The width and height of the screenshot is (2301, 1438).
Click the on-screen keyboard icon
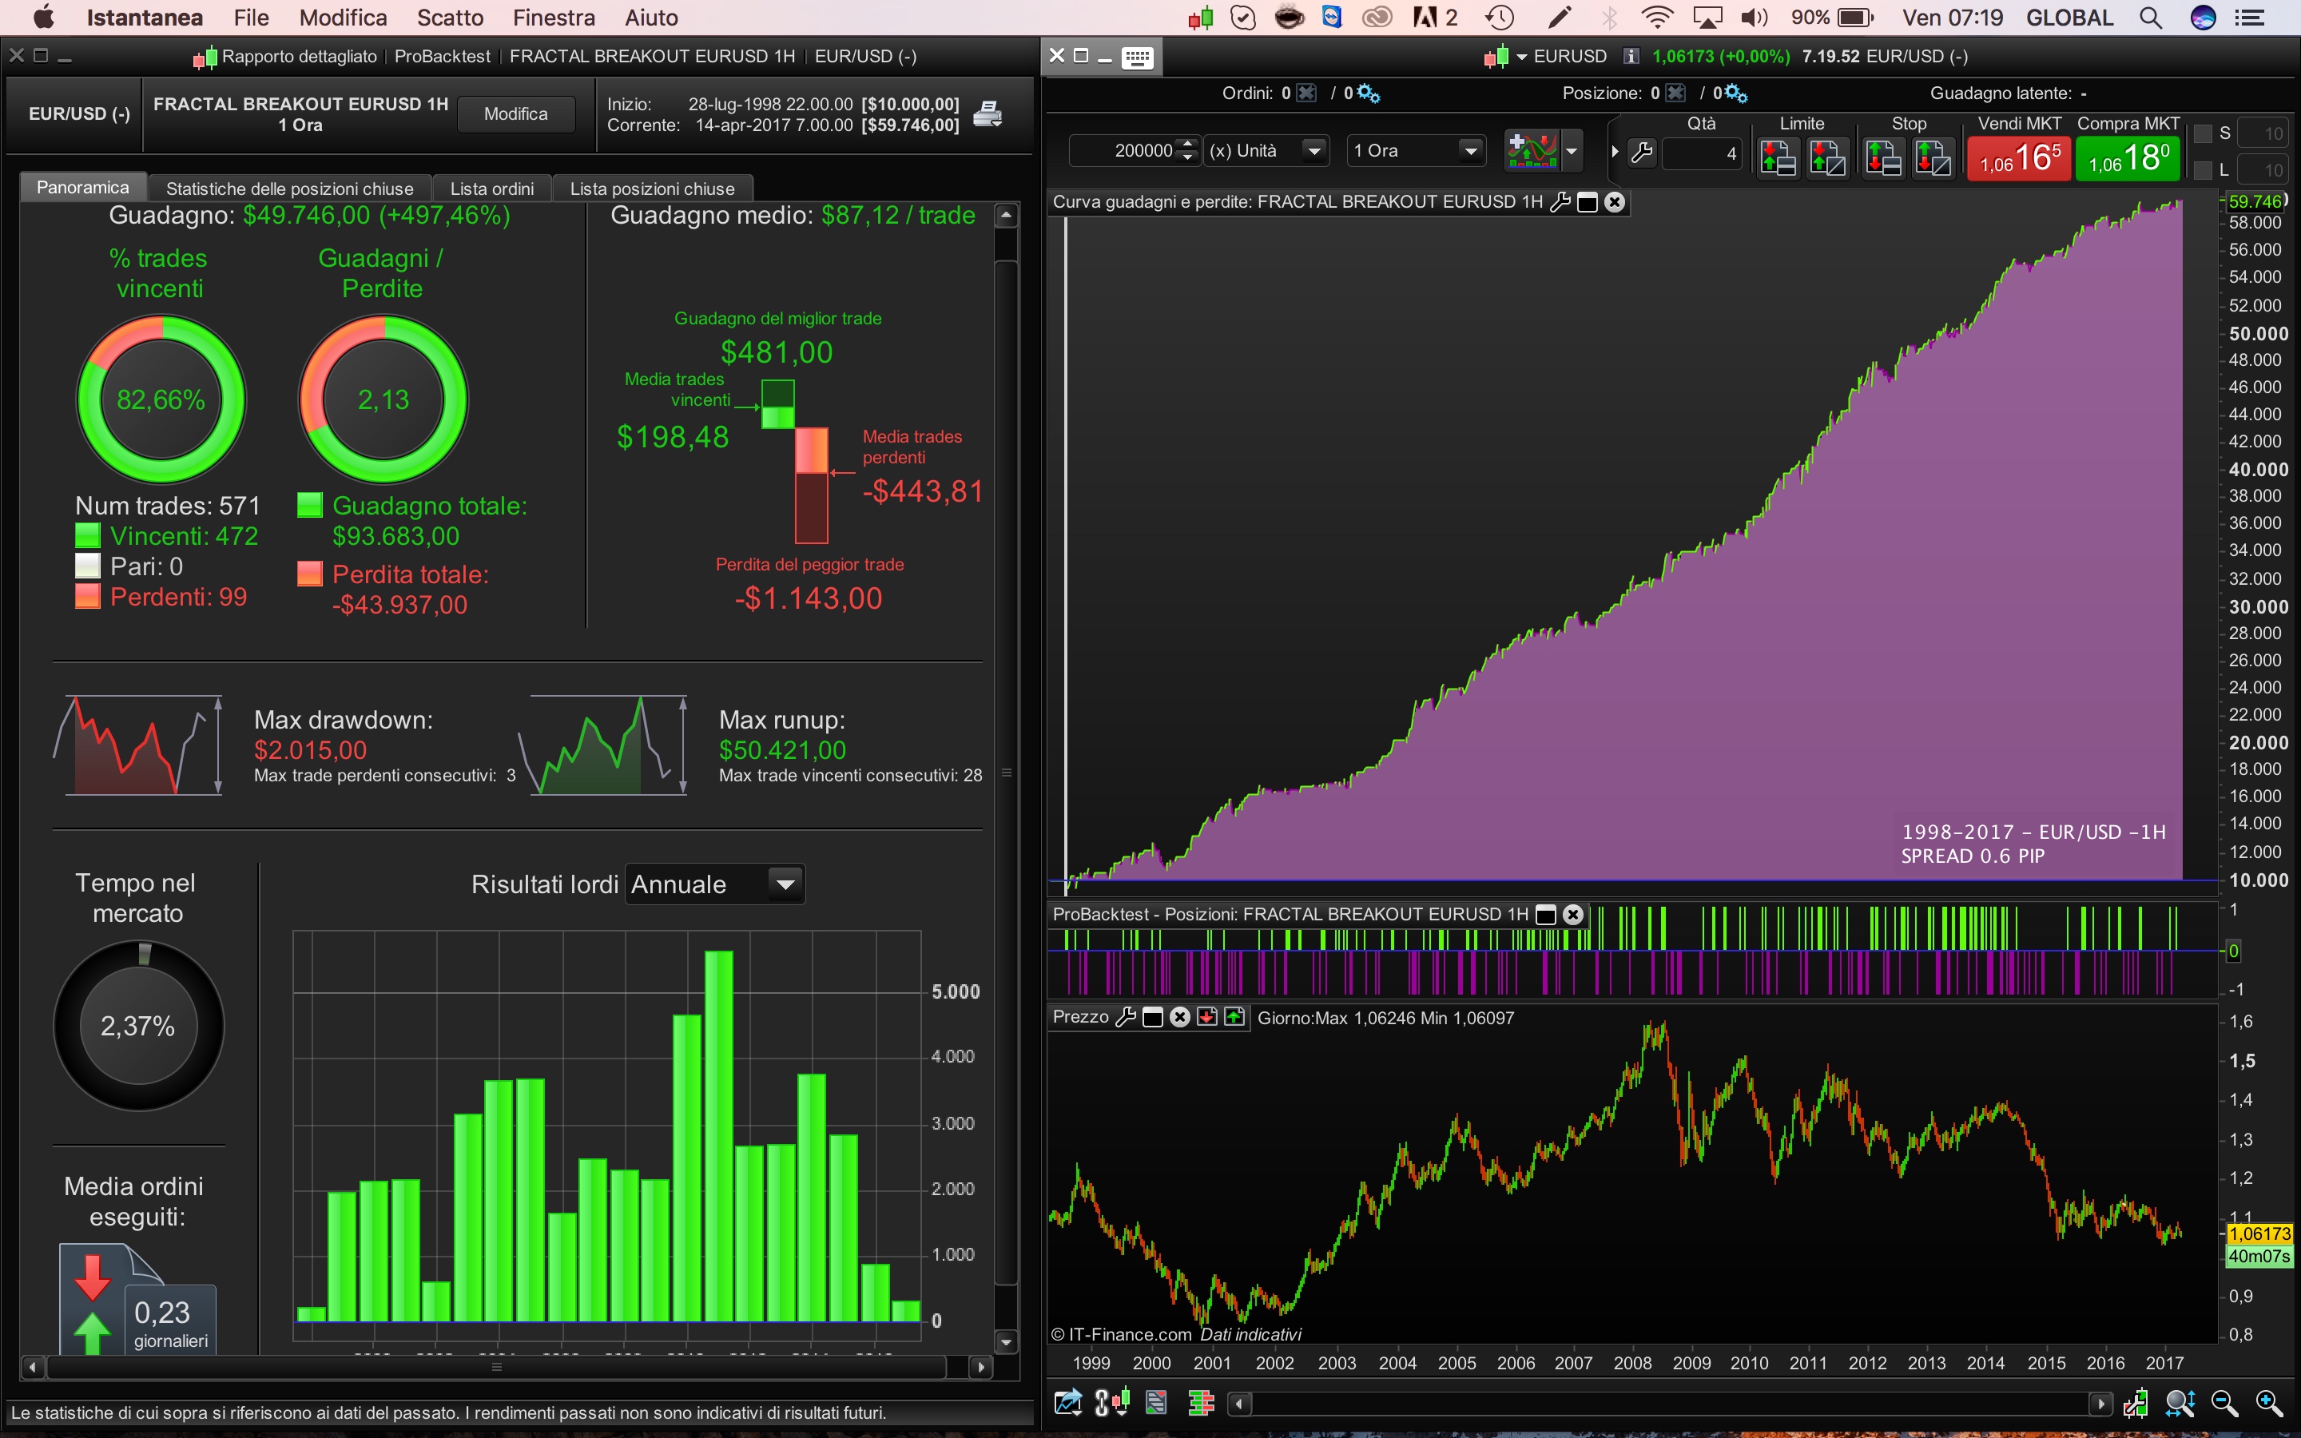(1137, 57)
